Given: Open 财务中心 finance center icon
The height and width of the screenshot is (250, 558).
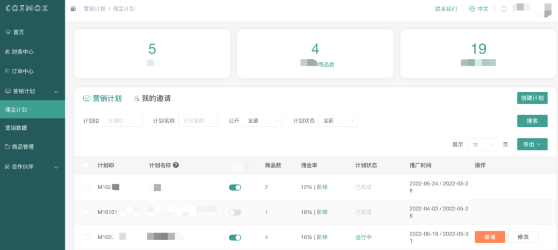Looking at the screenshot, I should [x=8, y=52].
